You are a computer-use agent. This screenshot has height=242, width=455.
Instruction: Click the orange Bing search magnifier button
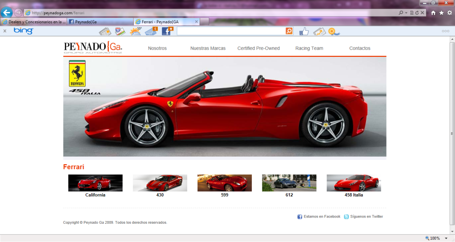point(289,31)
